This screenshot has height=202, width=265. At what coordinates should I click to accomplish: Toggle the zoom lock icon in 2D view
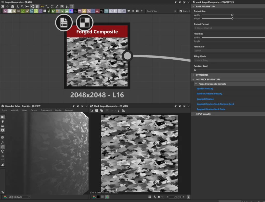pyautogui.click(x=188, y=197)
